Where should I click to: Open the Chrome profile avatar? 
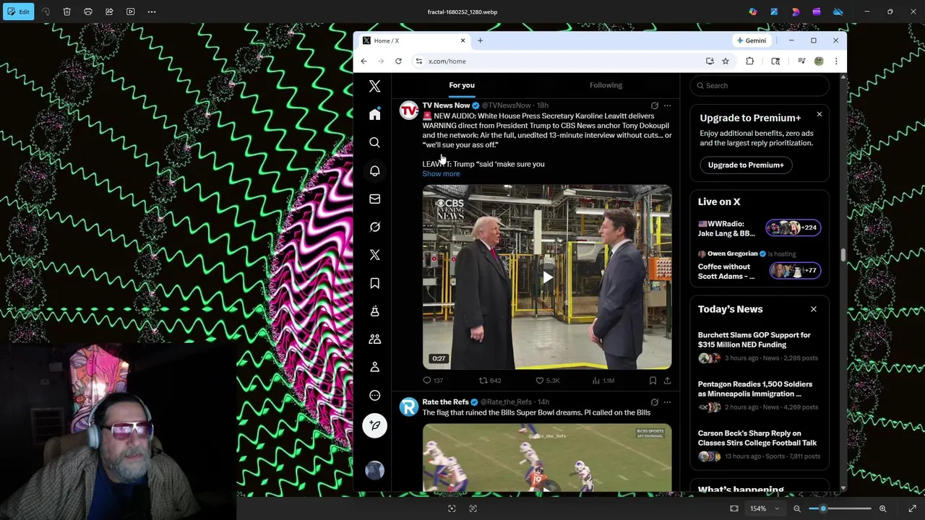click(x=819, y=61)
